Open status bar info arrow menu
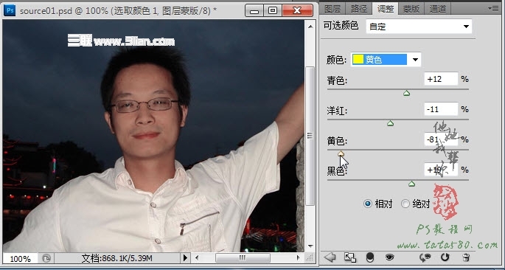Viewport: 505px width, 270px height. (185, 257)
